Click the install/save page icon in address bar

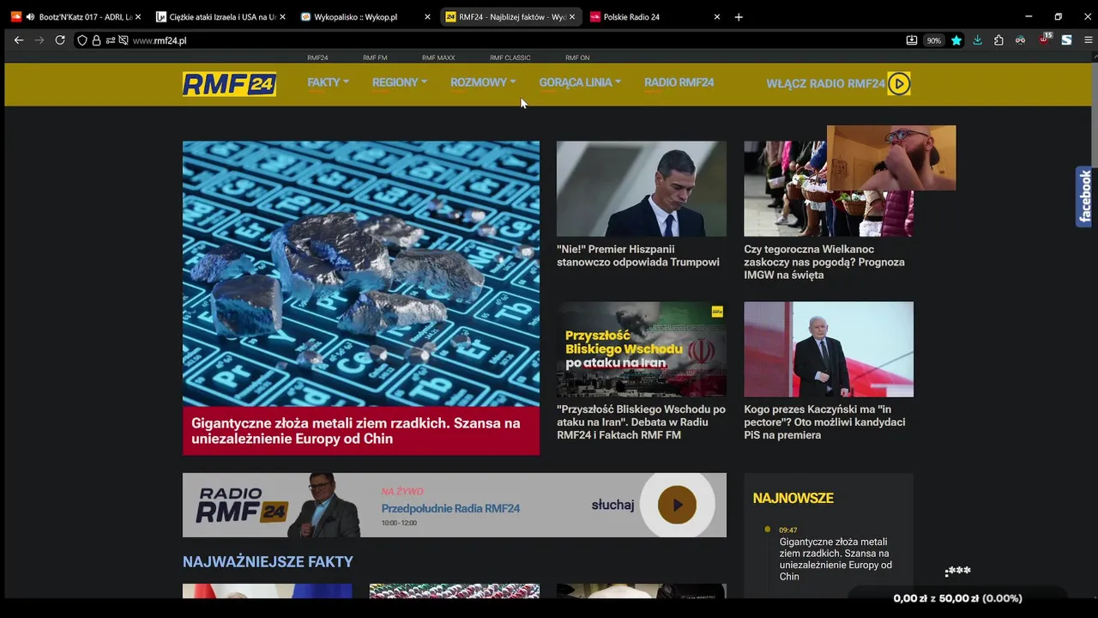coord(912,40)
